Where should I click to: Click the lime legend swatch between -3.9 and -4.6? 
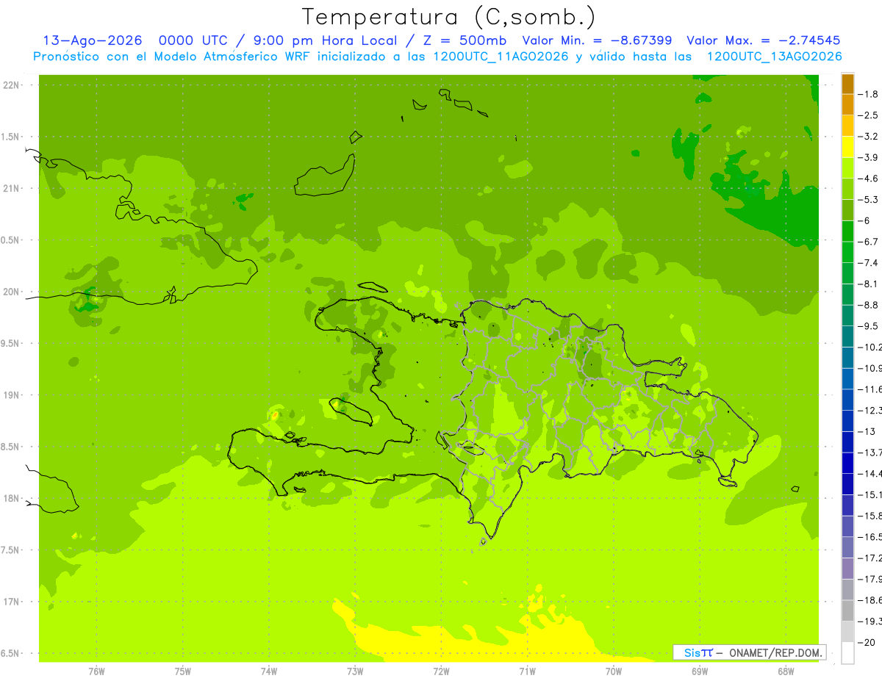(x=847, y=167)
